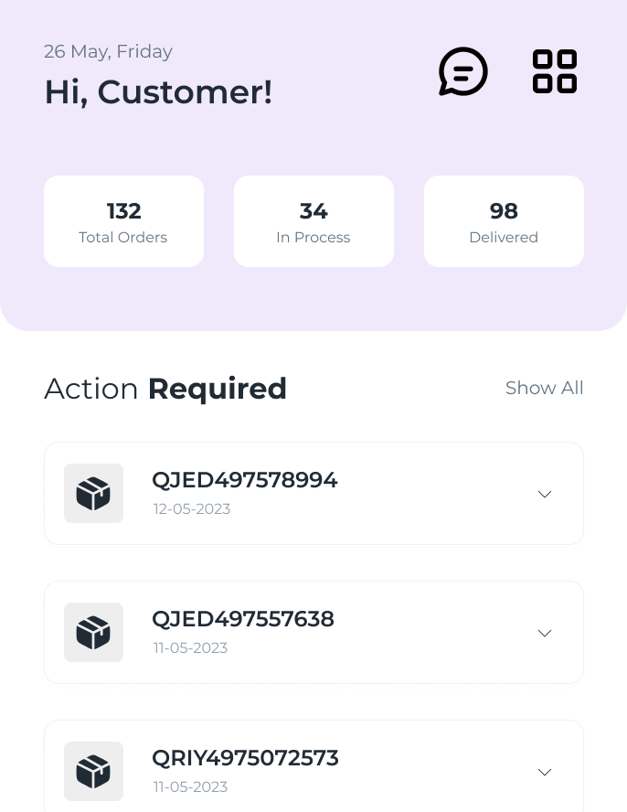Click package icon for order QJED497557638
The image size is (627, 812).
pos(93,633)
